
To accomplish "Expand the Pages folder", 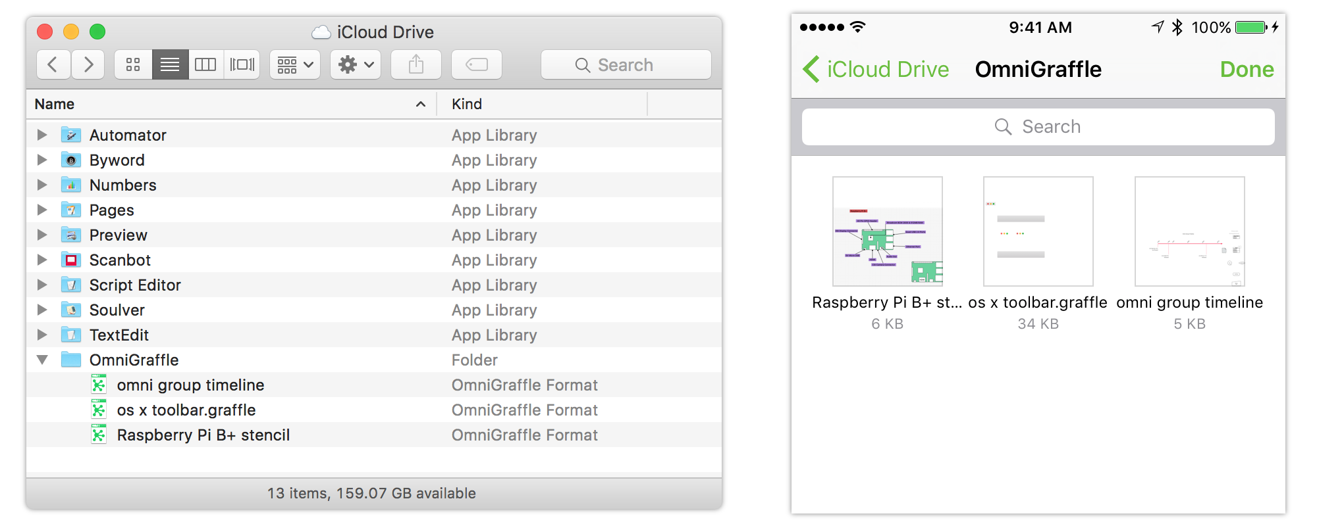I will click(42, 210).
